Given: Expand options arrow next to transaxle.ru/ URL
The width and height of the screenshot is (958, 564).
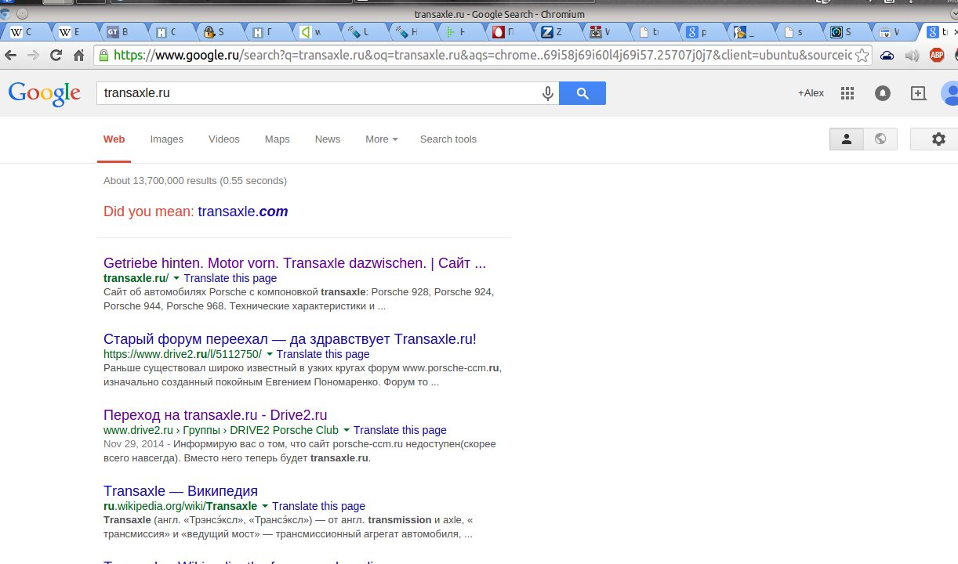Looking at the screenshot, I should pyautogui.click(x=176, y=278).
